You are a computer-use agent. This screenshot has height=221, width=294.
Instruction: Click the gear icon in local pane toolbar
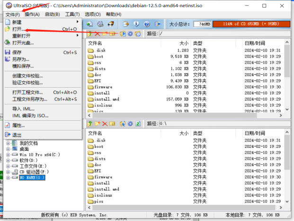point(130,123)
